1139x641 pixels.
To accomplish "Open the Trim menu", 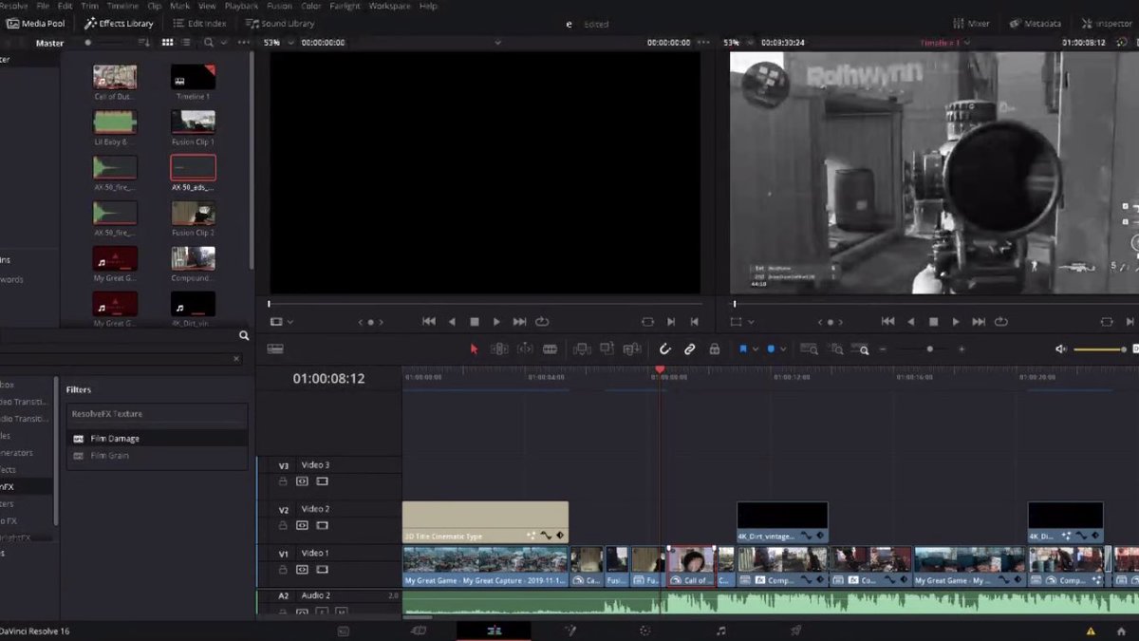I will 89,6.
